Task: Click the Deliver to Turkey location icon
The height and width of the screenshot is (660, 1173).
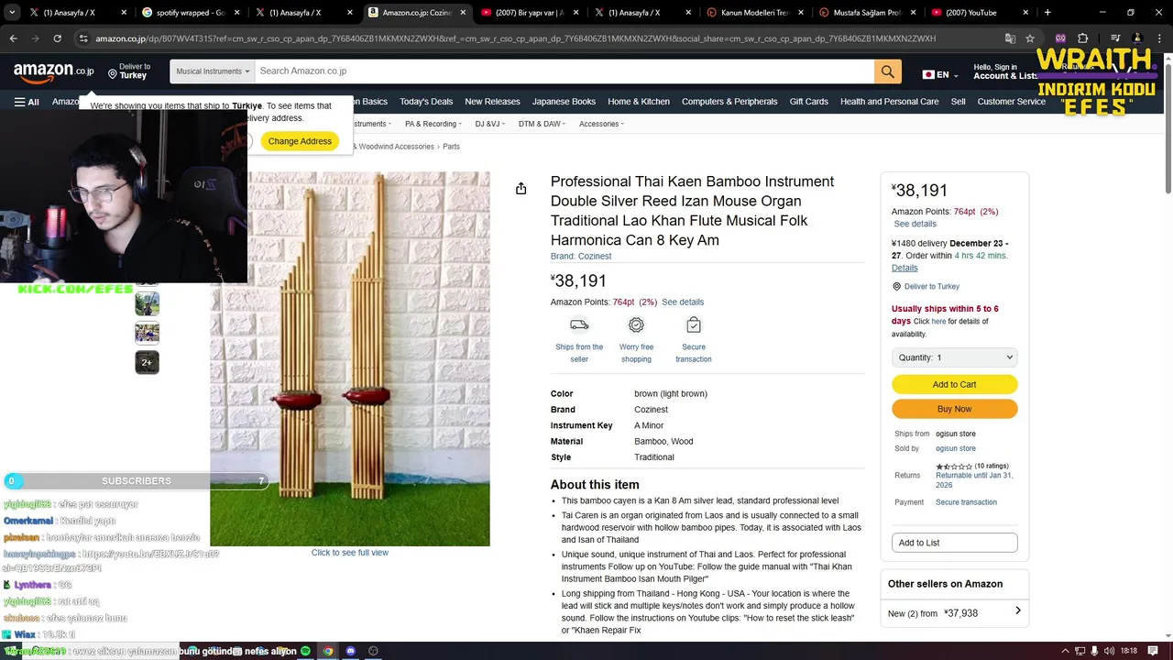Action: tap(113, 73)
